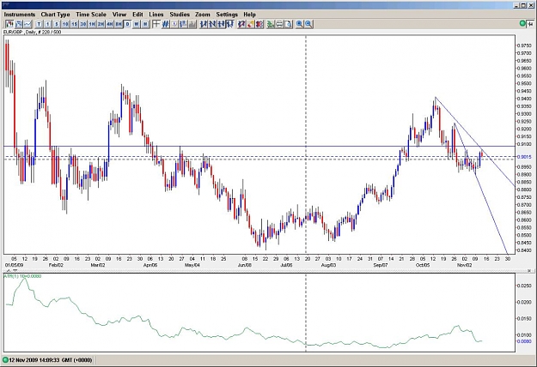This screenshot has width=537, height=367.
Task: Click the 0.0080 ATR value on axis
Action: pos(524,341)
